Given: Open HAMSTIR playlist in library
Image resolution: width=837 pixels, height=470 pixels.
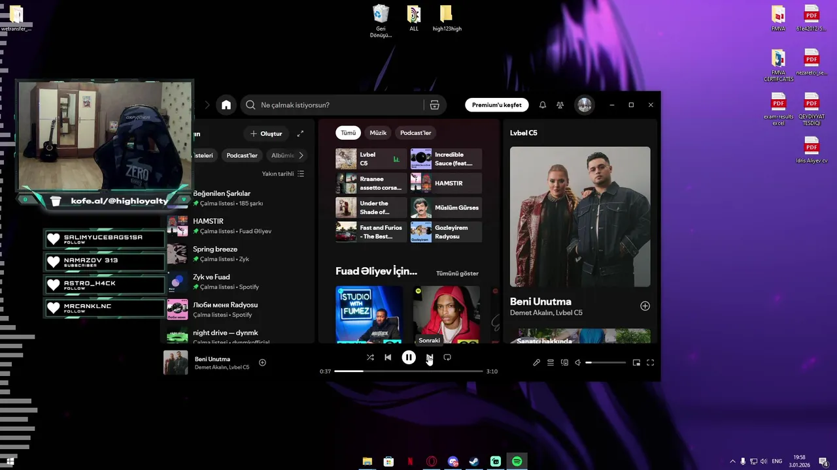Looking at the screenshot, I should point(237,226).
